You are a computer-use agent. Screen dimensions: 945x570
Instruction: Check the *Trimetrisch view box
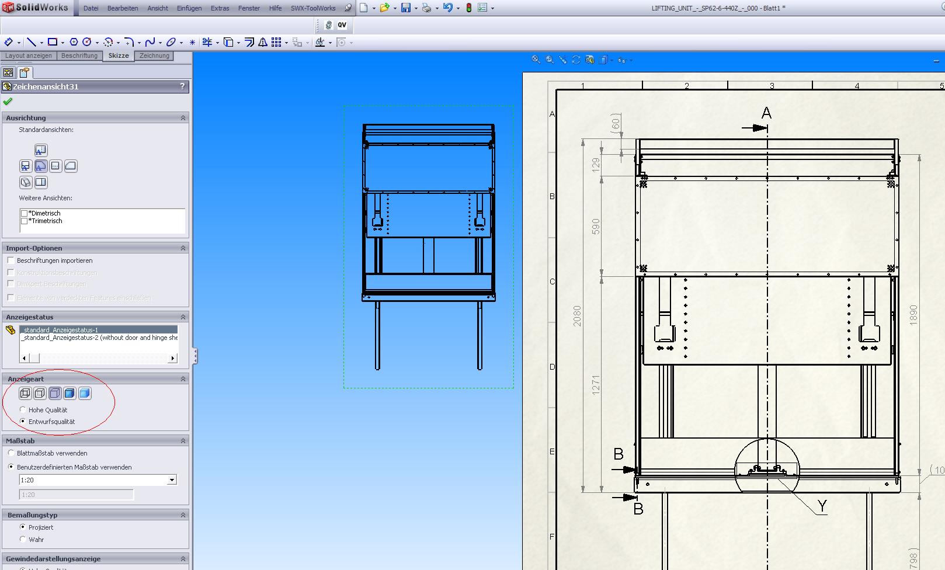[x=24, y=221]
